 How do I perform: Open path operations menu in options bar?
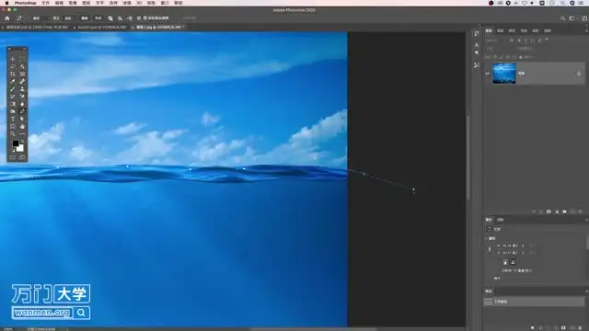coord(110,18)
